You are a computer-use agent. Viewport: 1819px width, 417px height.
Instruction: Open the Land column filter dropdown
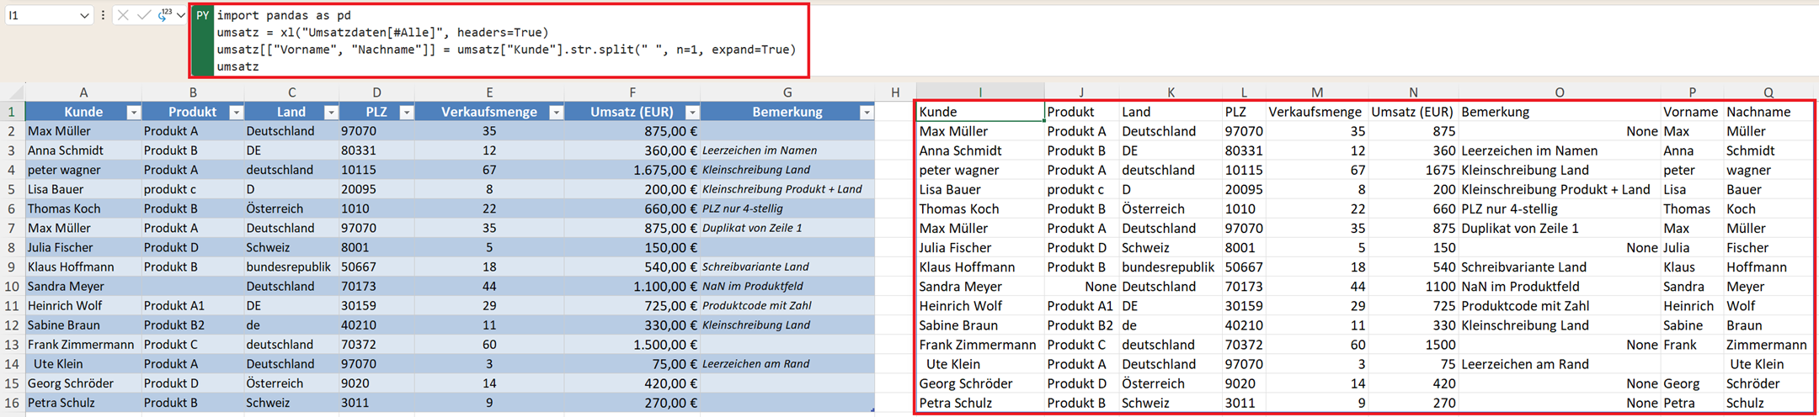pyautogui.click(x=331, y=112)
